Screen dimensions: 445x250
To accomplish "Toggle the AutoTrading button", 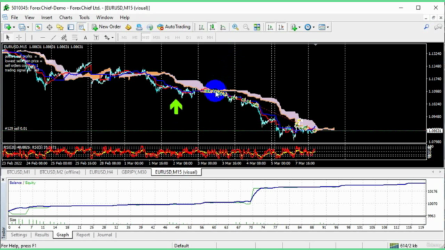I will click(174, 27).
